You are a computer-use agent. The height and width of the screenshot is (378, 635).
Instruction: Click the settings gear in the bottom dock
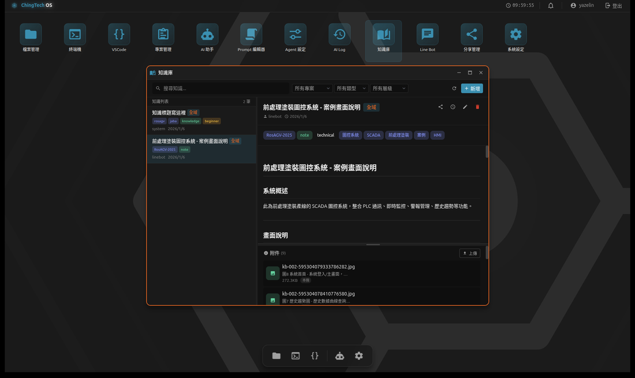point(359,355)
